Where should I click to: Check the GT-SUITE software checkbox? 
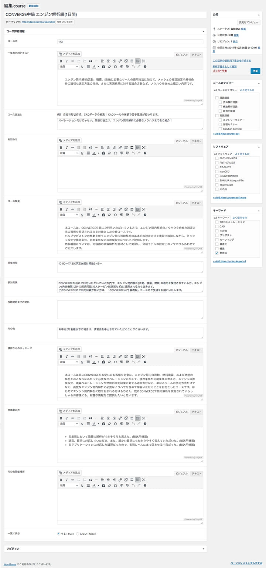click(217, 167)
